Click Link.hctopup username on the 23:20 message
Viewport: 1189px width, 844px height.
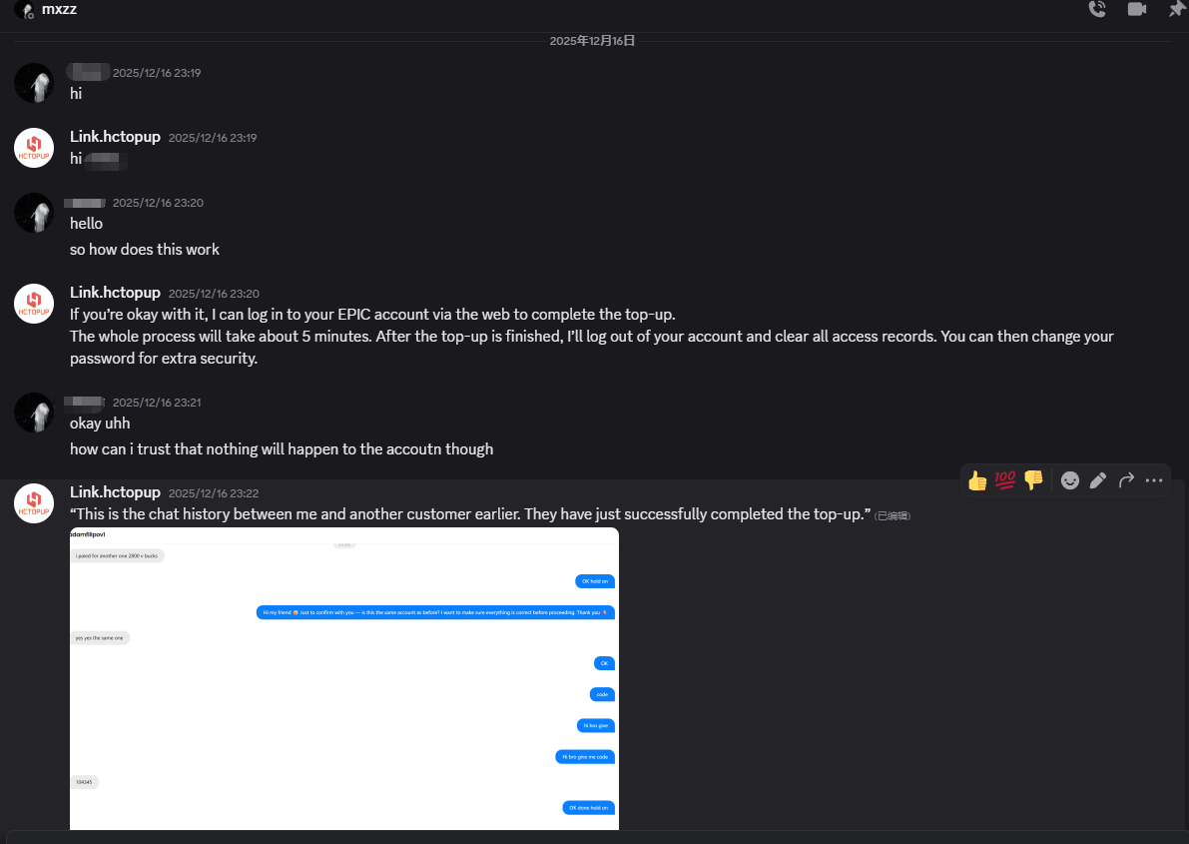[115, 293]
